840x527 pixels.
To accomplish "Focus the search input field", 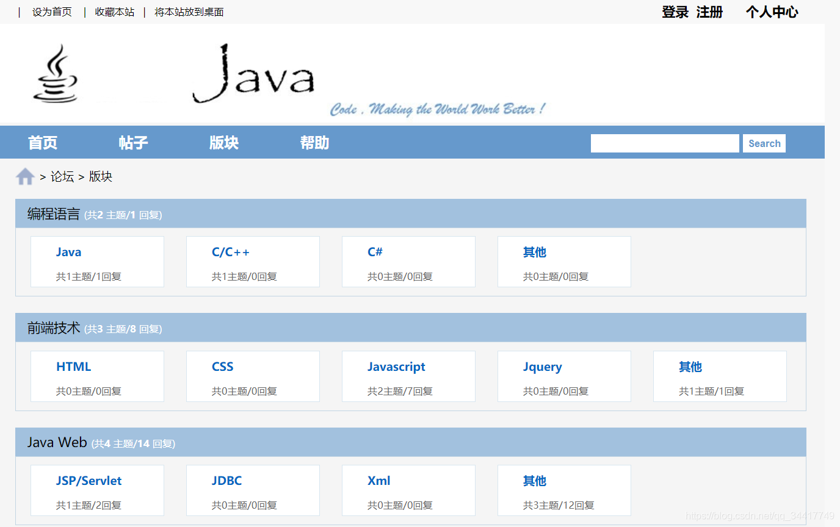I will pos(665,143).
